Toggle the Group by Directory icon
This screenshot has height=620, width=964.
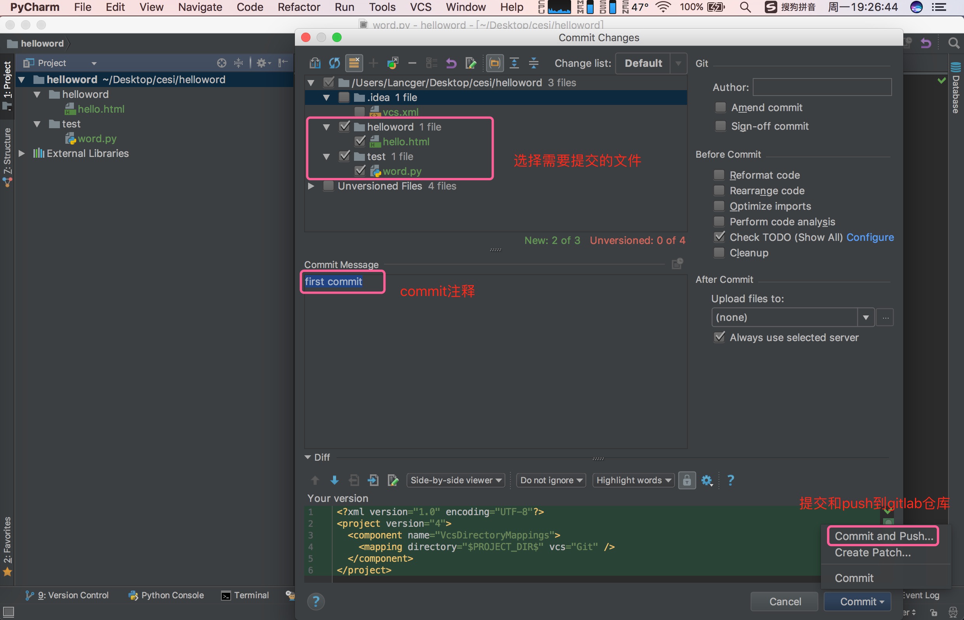point(495,63)
